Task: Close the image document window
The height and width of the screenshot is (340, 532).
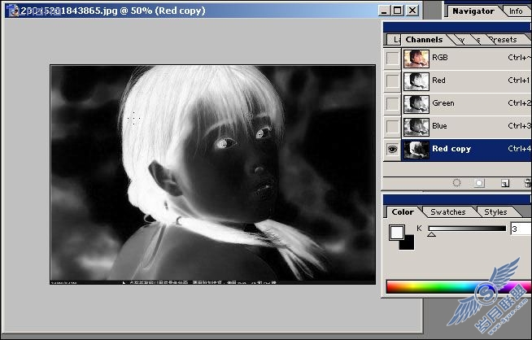Action: click(x=412, y=11)
